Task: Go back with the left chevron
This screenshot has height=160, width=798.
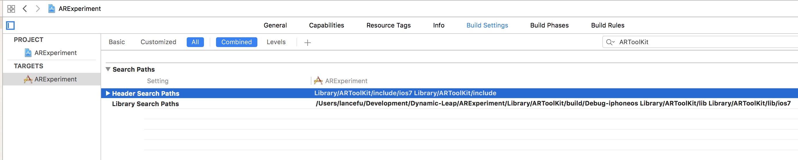Action: coord(25,9)
